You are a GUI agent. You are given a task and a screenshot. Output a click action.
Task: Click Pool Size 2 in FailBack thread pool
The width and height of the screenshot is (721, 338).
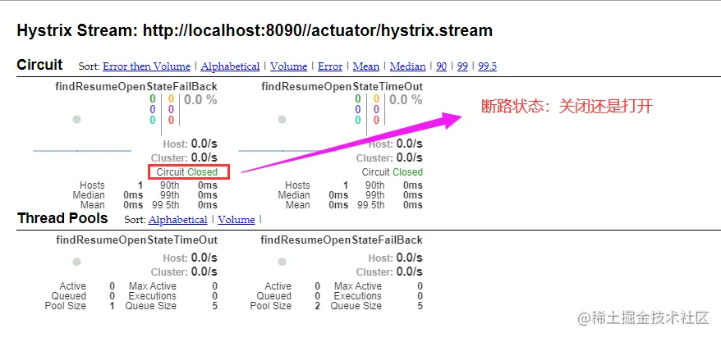[x=317, y=306]
